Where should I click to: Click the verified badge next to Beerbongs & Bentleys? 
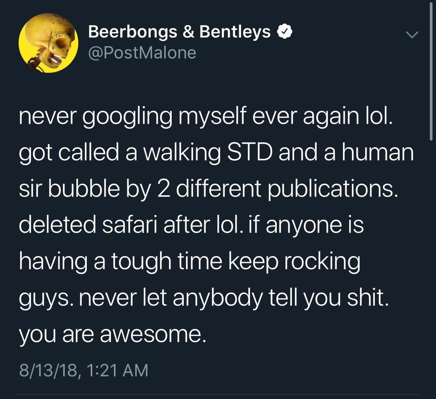pyautogui.click(x=285, y=32)
